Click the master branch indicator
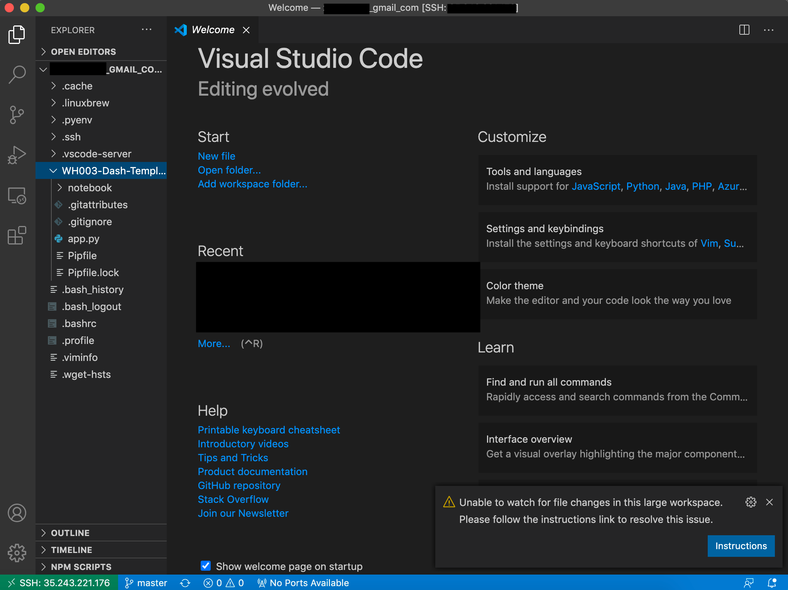Screen dimensions: 788x590 click(146, 583)
